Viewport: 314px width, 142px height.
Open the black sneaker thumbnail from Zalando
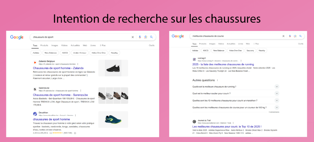coord(113,68)
